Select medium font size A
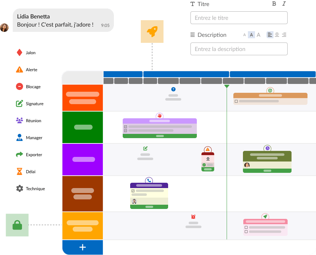Viewport: 316px width, 255px height. click(251, 35)
